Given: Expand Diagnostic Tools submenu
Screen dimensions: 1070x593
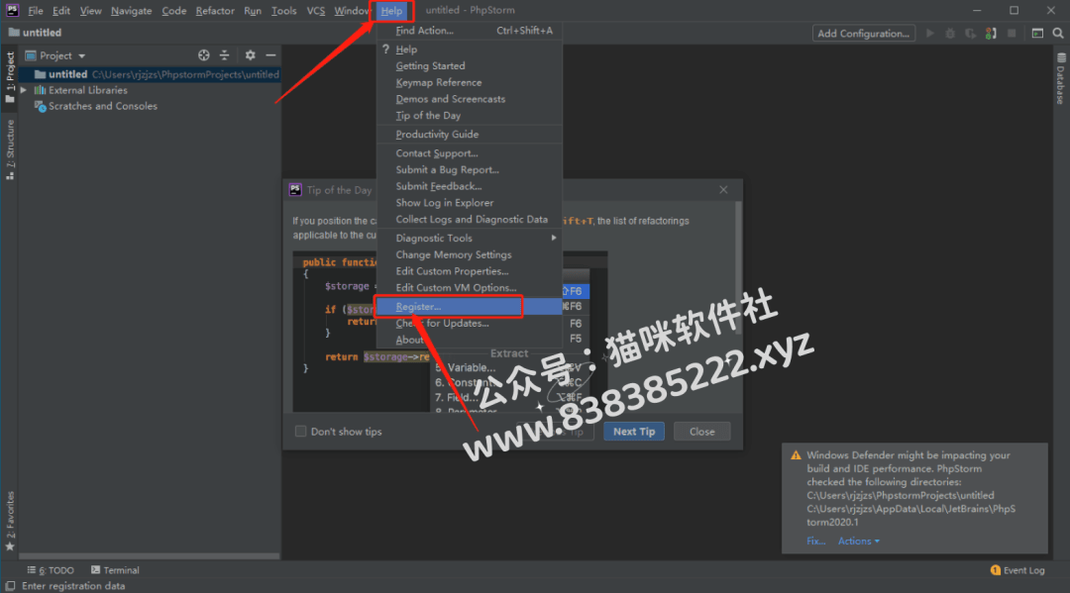Looking at the screenshot, I should [x=469, y=238].
